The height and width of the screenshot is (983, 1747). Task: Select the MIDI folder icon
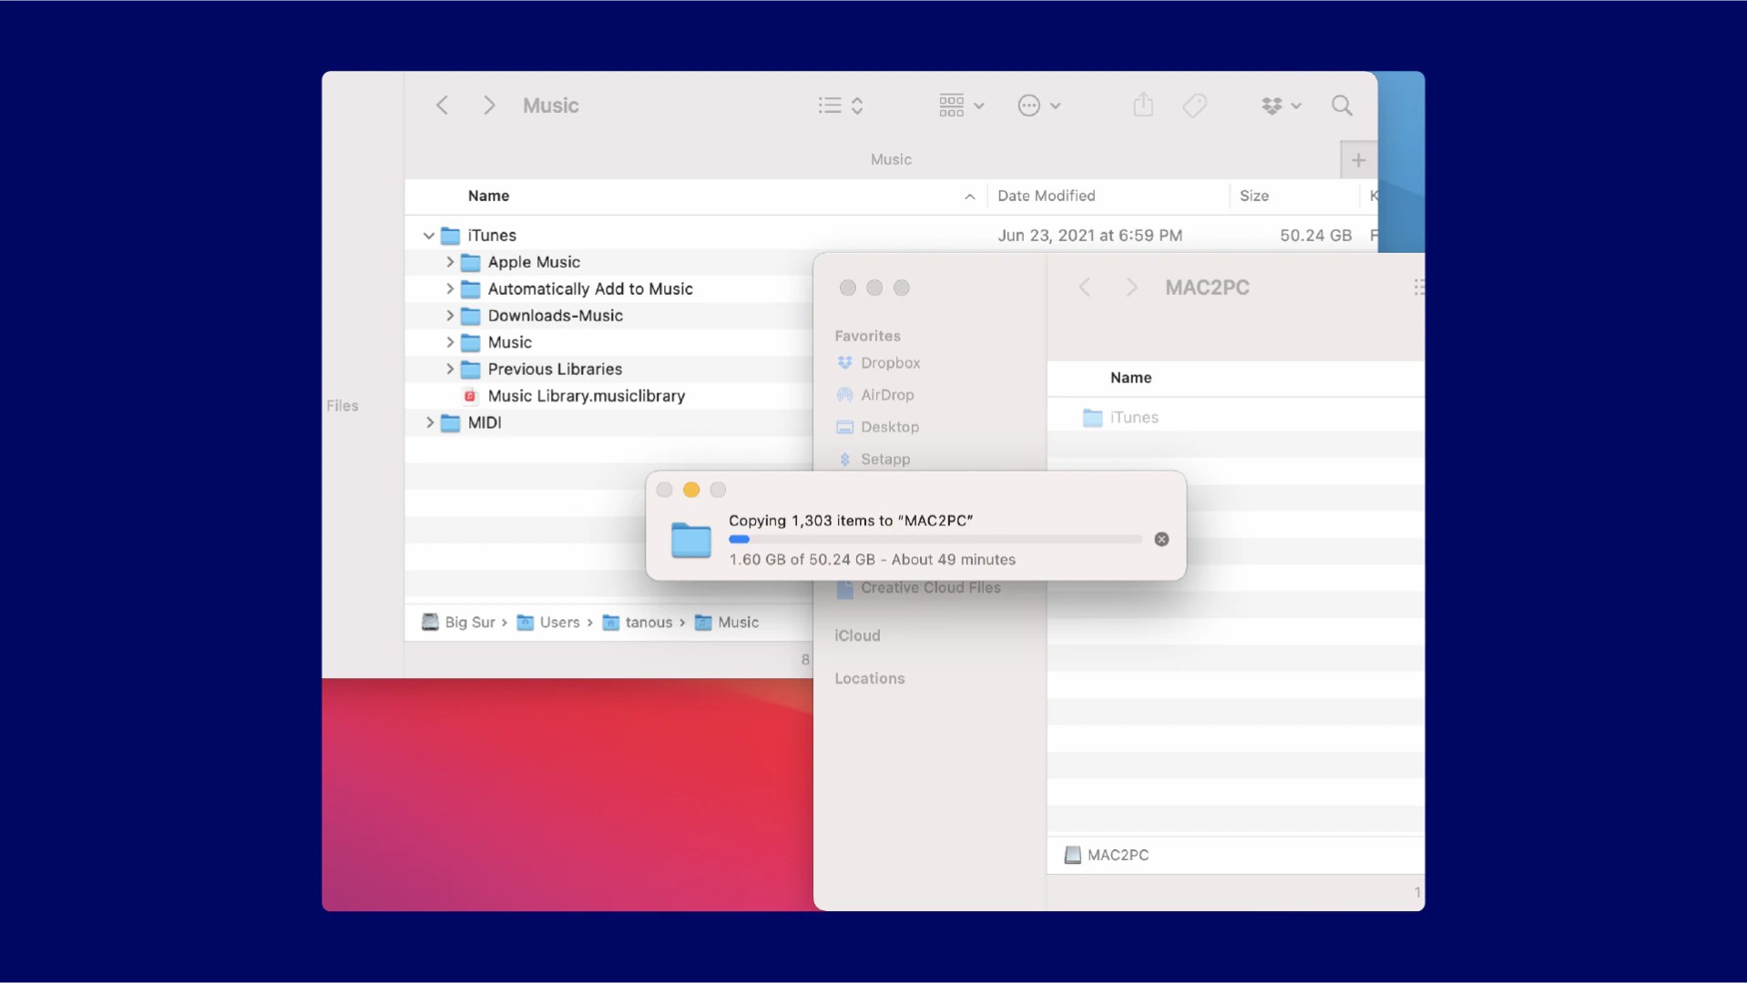[450, 422]
